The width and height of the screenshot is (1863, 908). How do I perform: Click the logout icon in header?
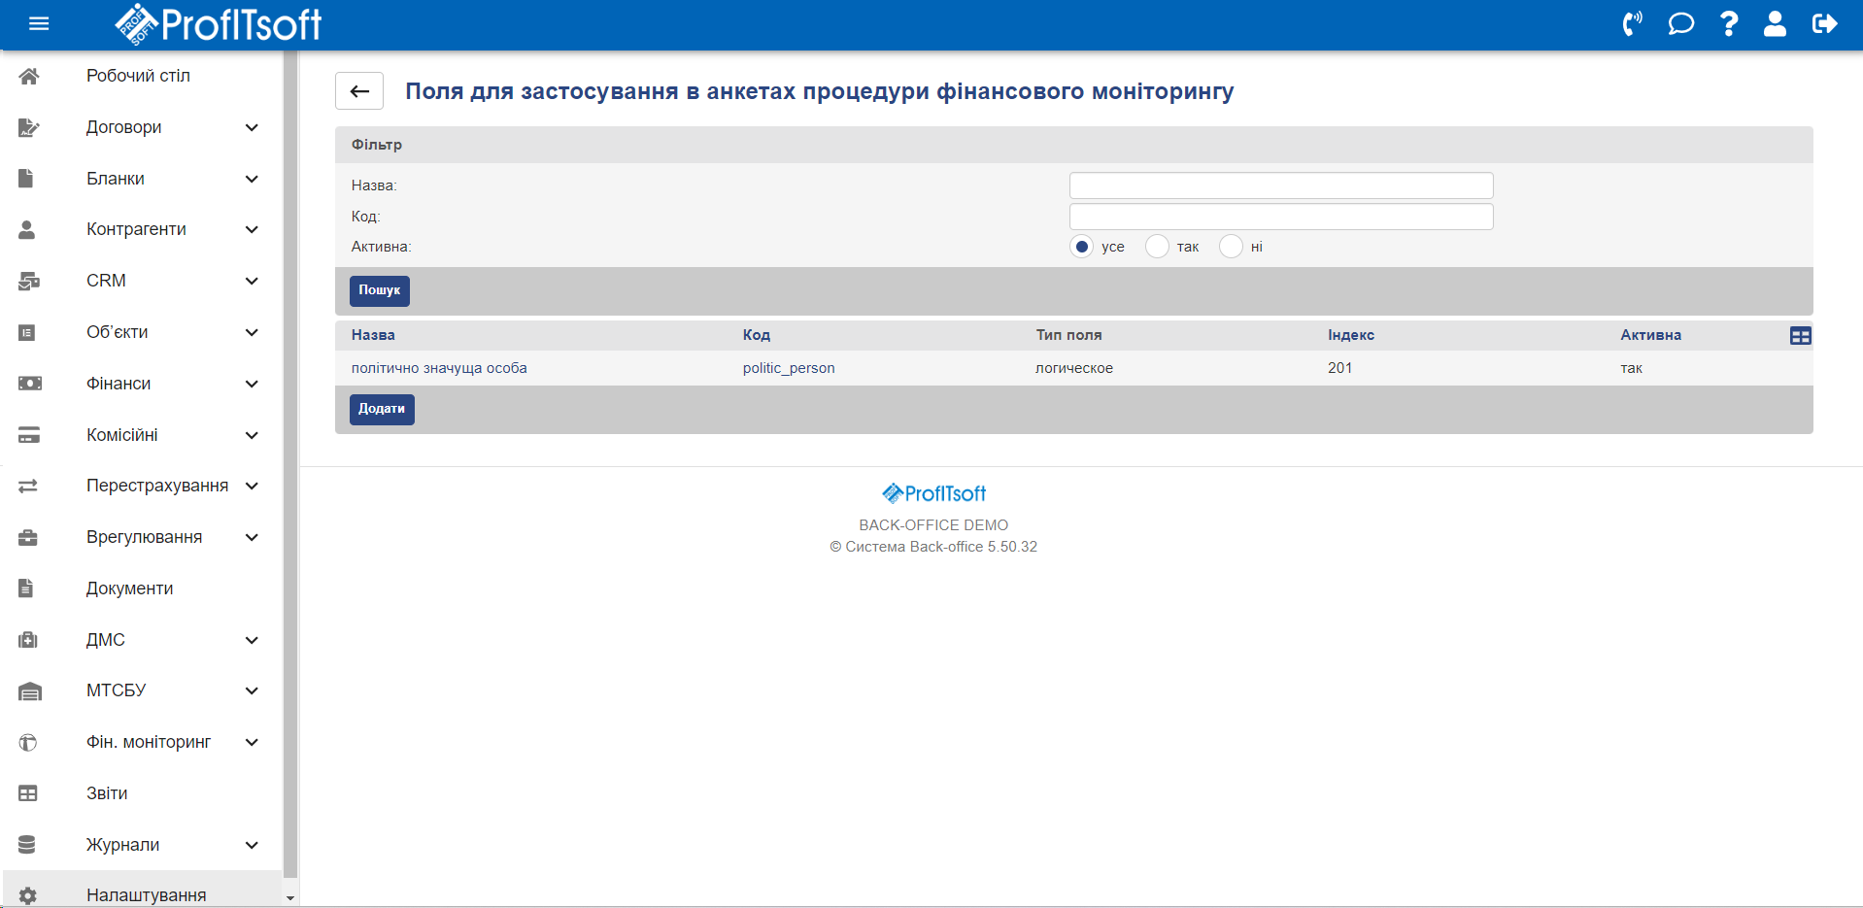1824,24
